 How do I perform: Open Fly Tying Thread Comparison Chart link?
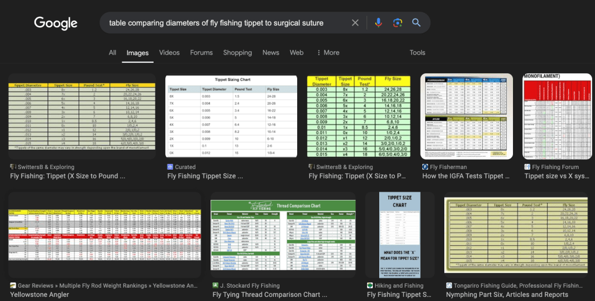point(266,295)
